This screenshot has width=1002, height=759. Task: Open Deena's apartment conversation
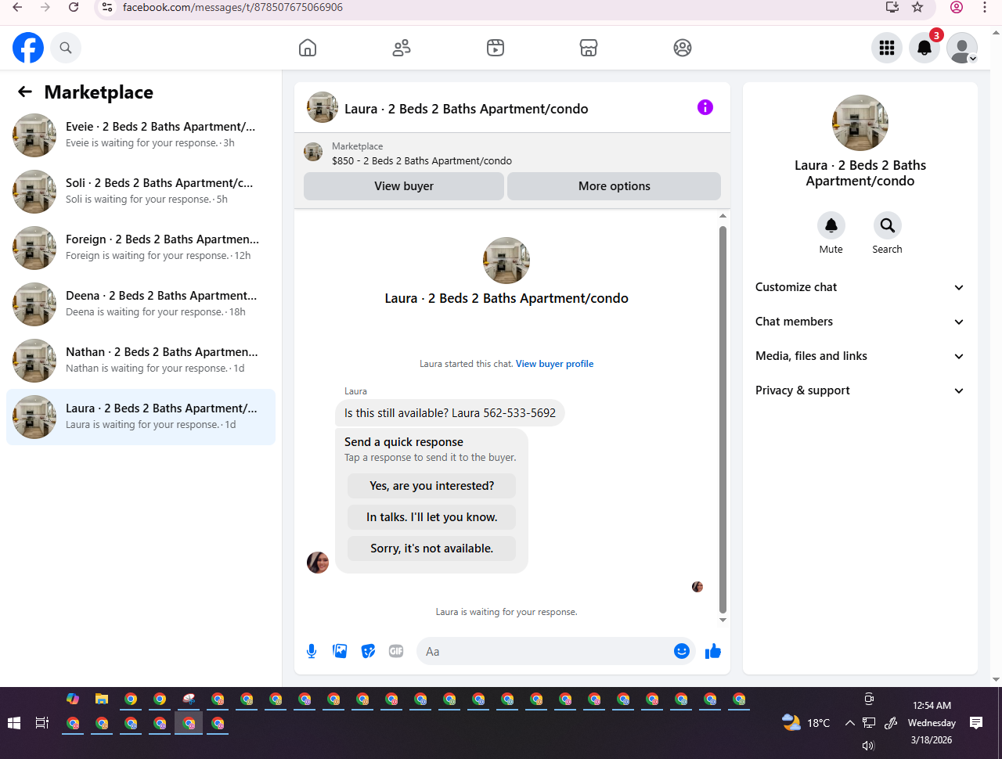click(141, 304)
